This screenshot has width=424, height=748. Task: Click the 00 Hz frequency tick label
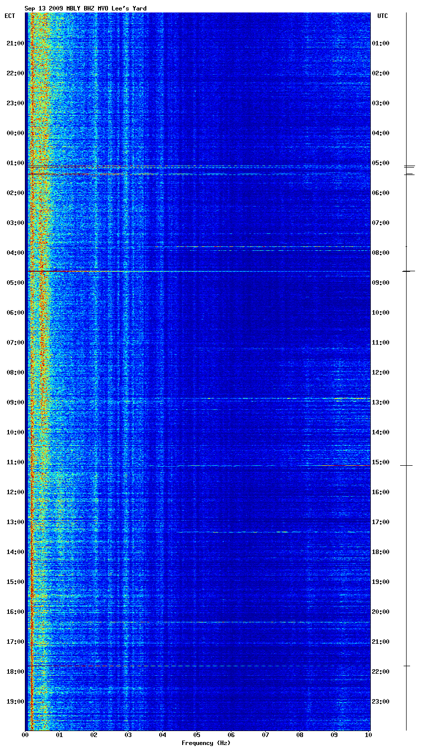pos(25,735)
